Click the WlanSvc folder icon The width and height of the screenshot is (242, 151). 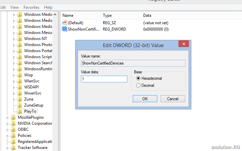pyautogui.click(x=19, y=81)
